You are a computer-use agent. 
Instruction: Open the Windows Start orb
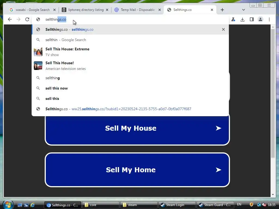pyautogui.click(x=8, y=205)
